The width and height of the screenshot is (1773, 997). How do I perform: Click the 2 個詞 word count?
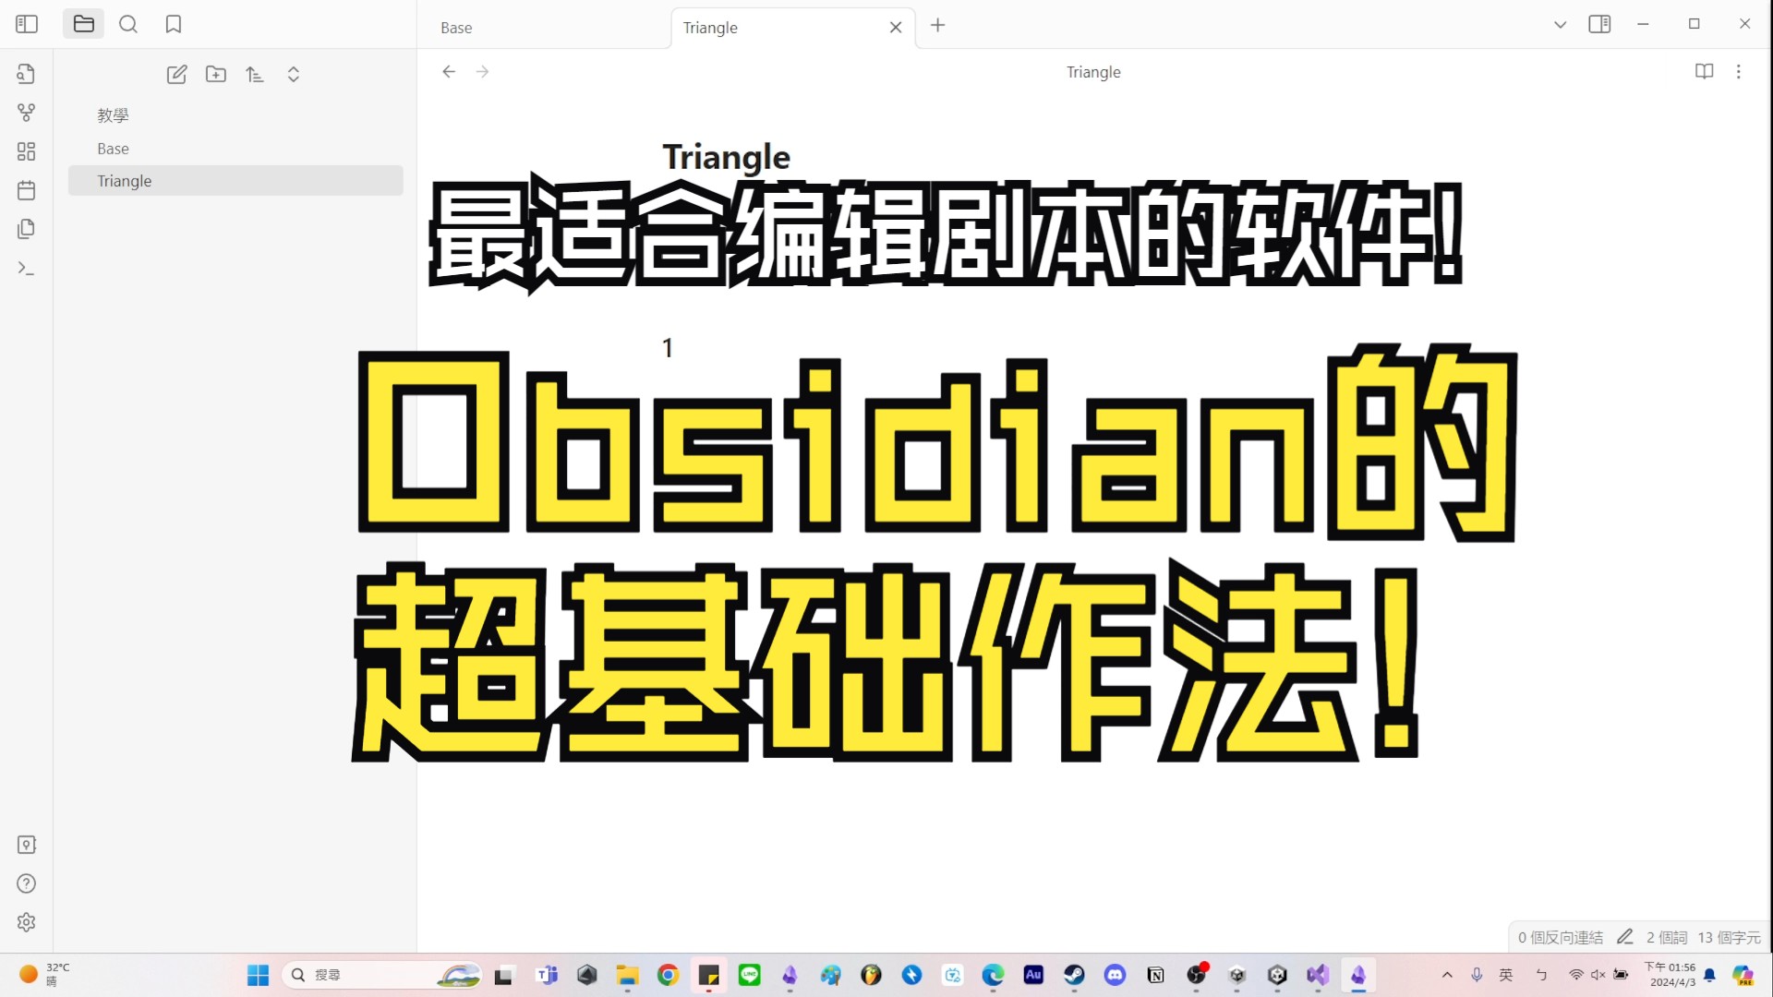tap(1667, 937)
